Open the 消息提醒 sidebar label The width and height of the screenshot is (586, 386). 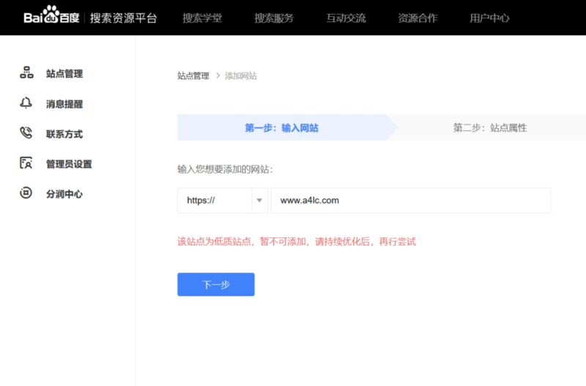(x=64, y=104)
